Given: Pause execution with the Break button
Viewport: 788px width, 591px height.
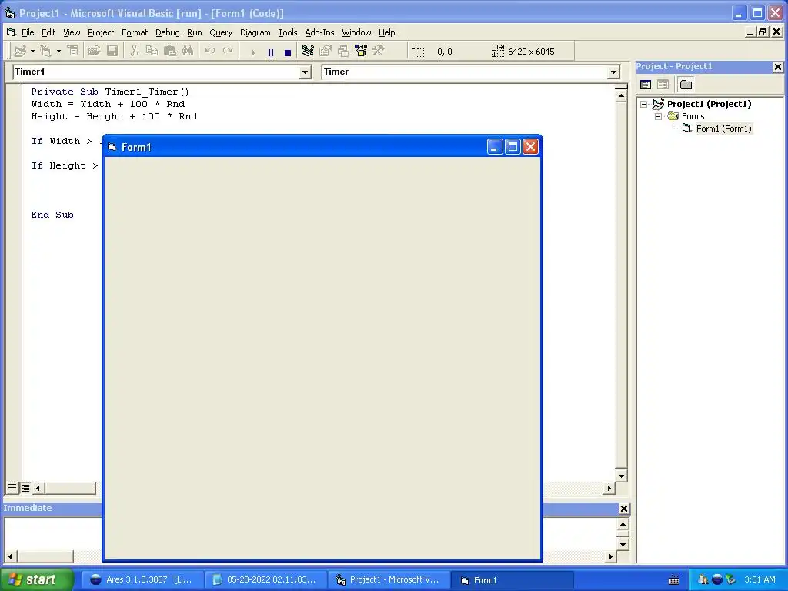Looking at the screenshot, I should coord(270,52).
